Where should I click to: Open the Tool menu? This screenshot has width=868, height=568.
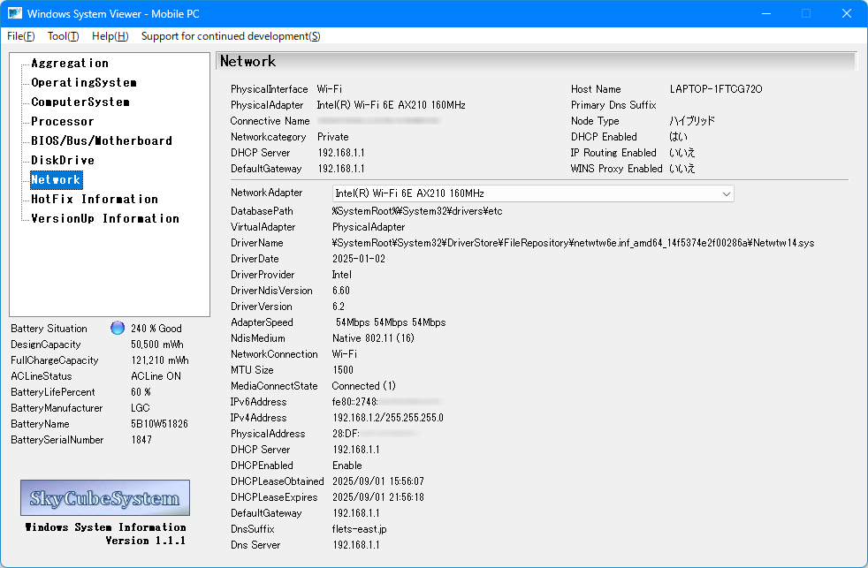(x=63, y=36)
